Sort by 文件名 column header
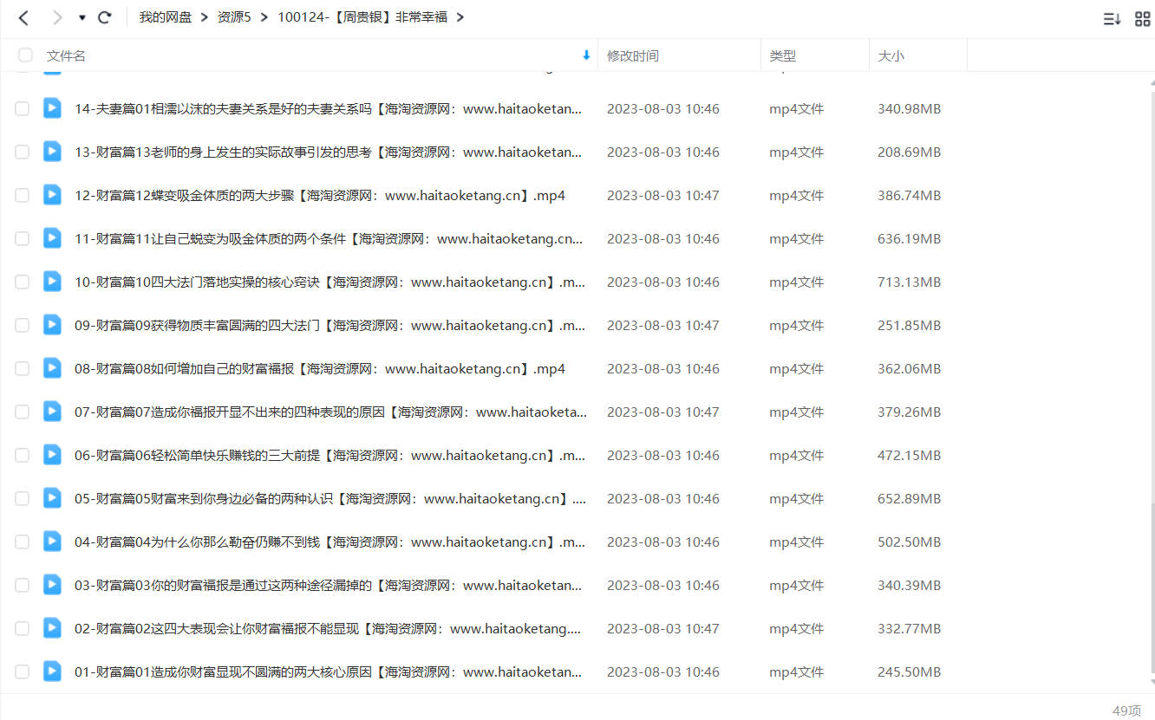This screenshot has height=720, width=1155. click(66, 55)
